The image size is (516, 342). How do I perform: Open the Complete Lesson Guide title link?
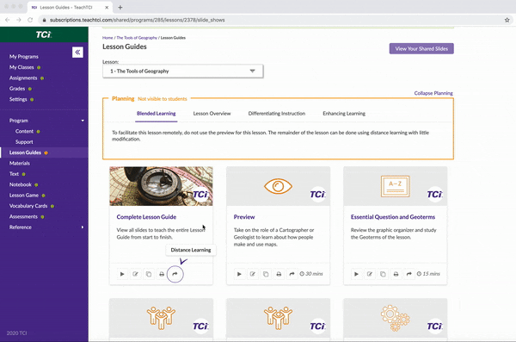pyautogui.click(x=146, y=217)
